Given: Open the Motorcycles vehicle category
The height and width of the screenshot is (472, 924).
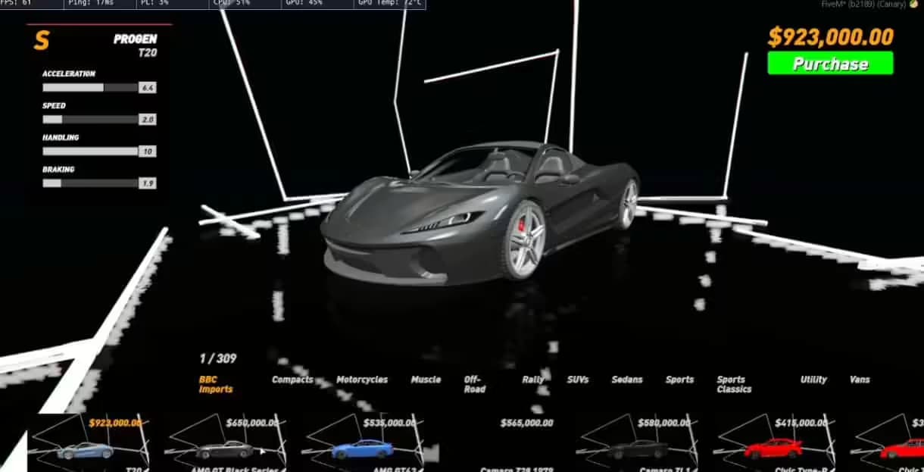Looking at the screenshot, I should [x=362, y=380].
